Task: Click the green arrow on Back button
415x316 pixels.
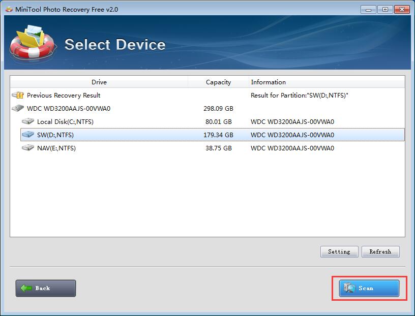Action: (x=26, y=288)
